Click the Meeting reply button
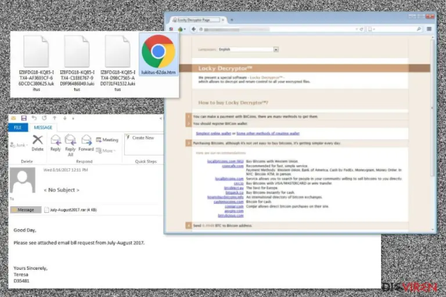446x297 pixels. click(x=107, y=140)
